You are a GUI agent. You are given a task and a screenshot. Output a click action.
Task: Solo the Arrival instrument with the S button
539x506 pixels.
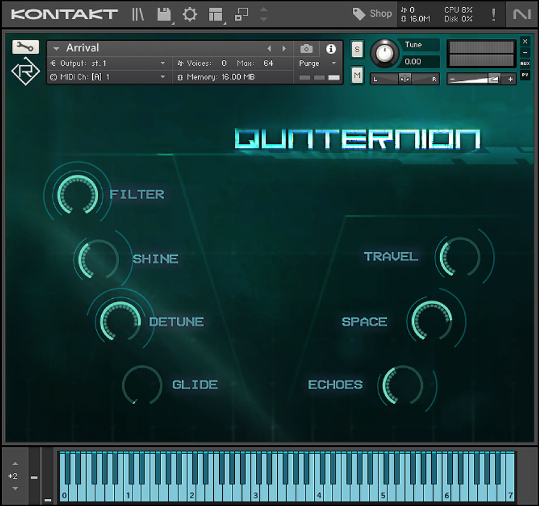pyautogui.click(x=357, y=50)
